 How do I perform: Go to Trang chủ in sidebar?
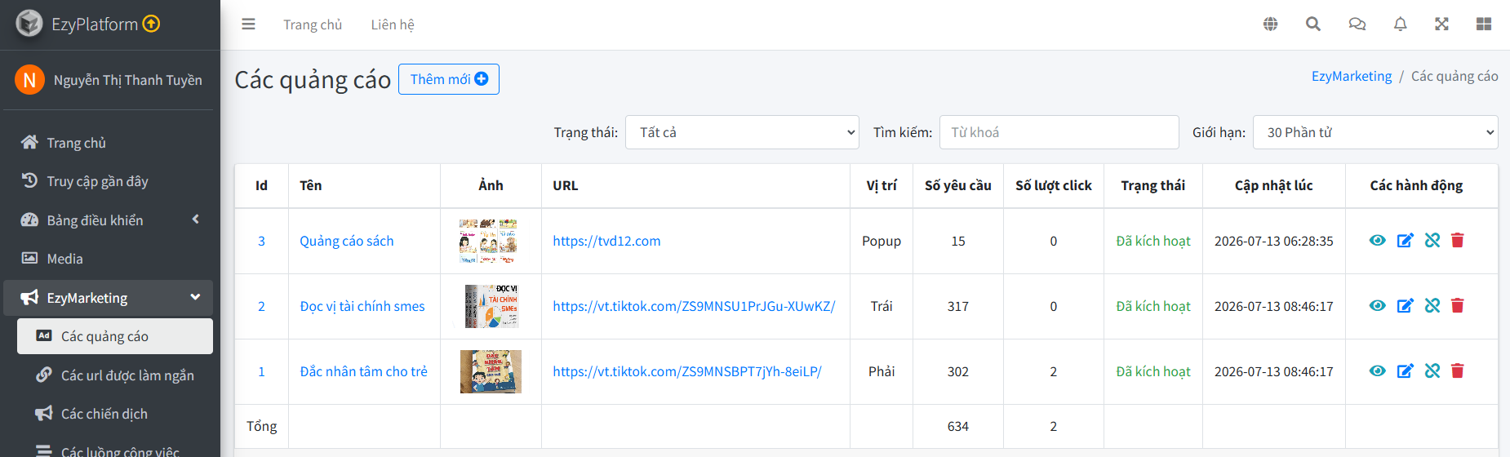coord(108,143)
